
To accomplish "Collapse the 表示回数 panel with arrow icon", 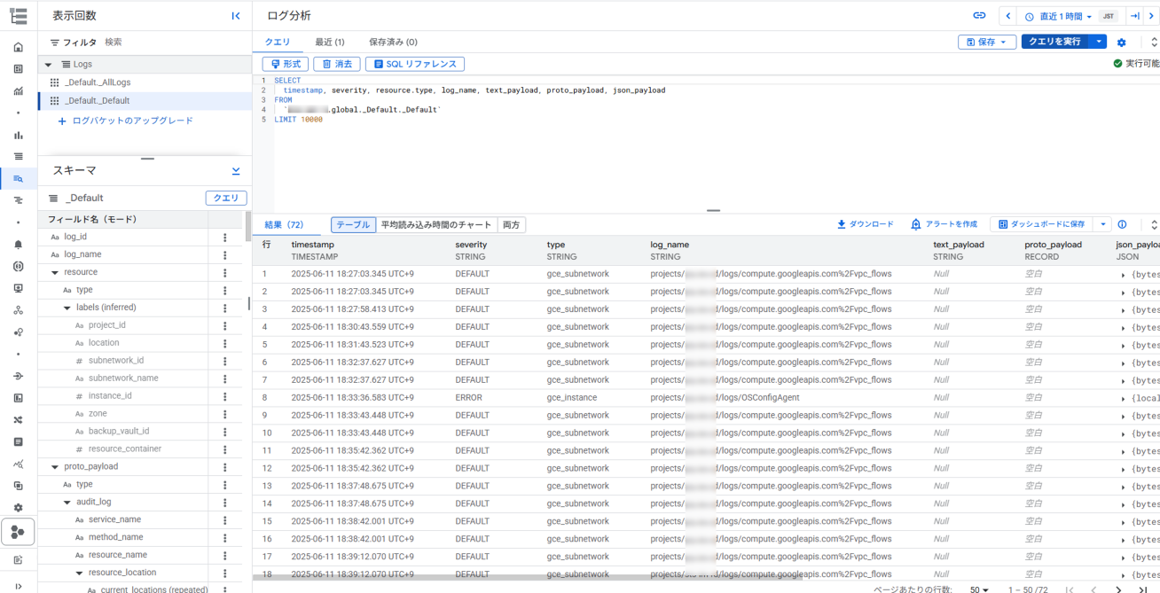I will click(x=236, y=16).
